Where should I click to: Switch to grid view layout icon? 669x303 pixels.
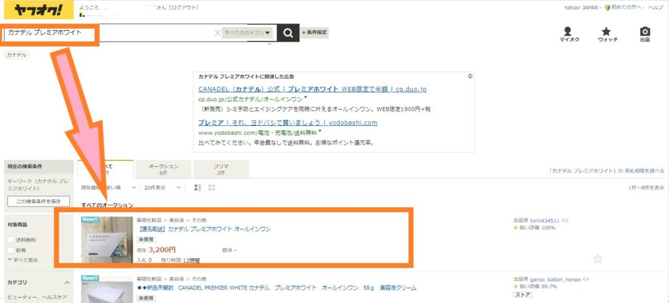212,188
